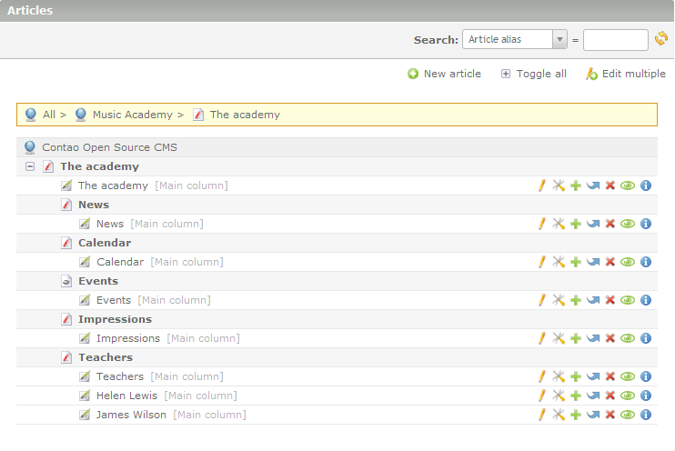Collapse The academy tree node
This screenshot has height=451, width=675.
pyautogui.click(x=30, y=166)
